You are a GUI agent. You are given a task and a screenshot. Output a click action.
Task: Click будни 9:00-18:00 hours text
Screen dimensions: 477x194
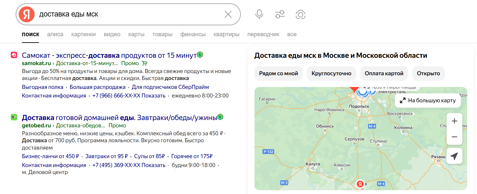[x=194, y=165]
